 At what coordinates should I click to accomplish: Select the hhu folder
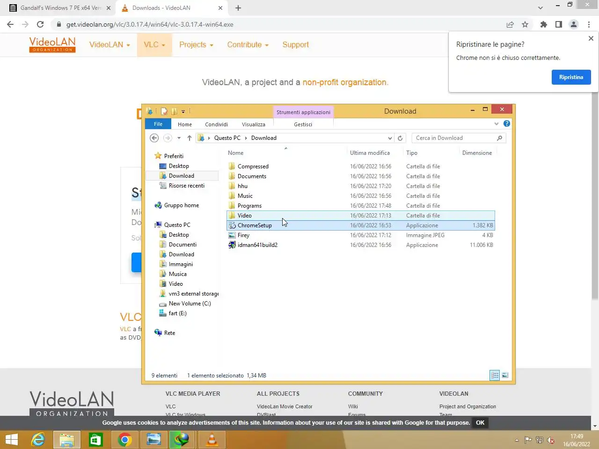[242, 186]
